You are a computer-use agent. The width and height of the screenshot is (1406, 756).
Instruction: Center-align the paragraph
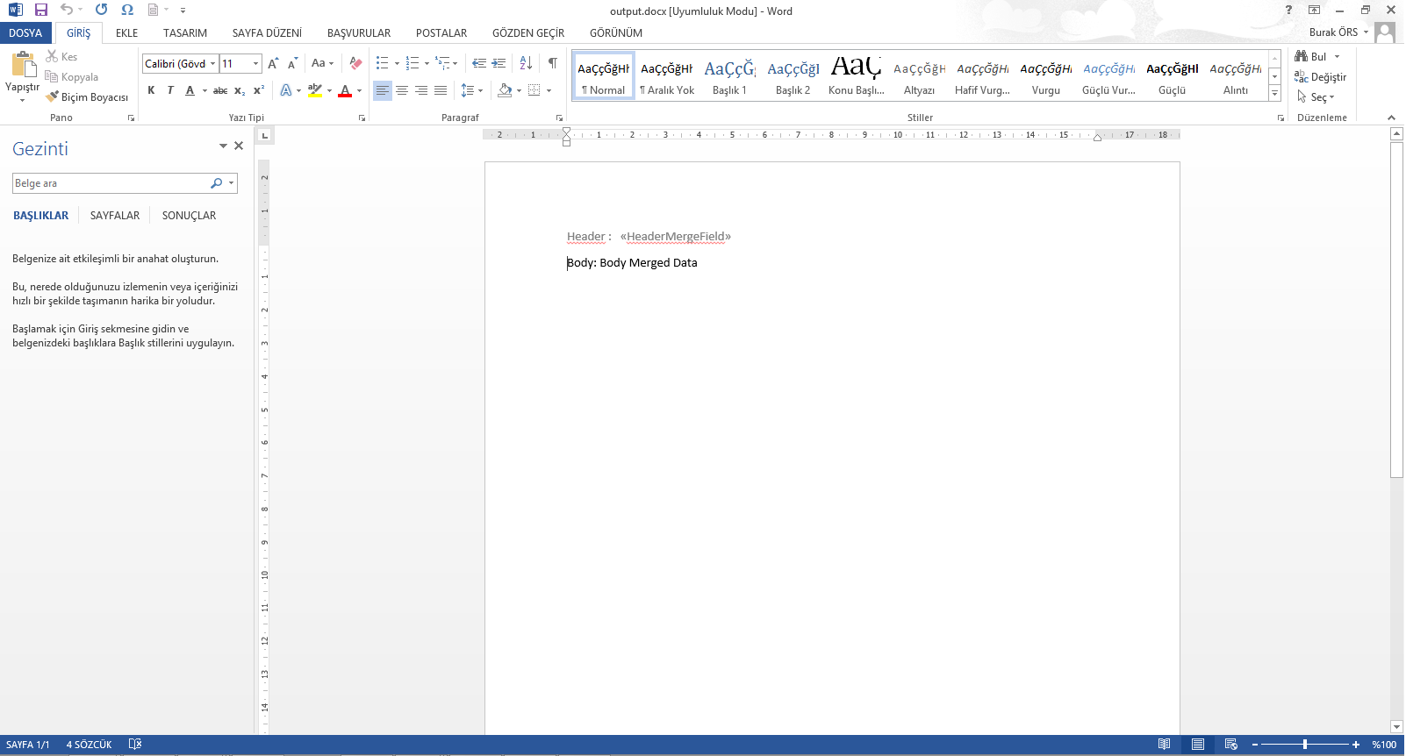[402, 90]
